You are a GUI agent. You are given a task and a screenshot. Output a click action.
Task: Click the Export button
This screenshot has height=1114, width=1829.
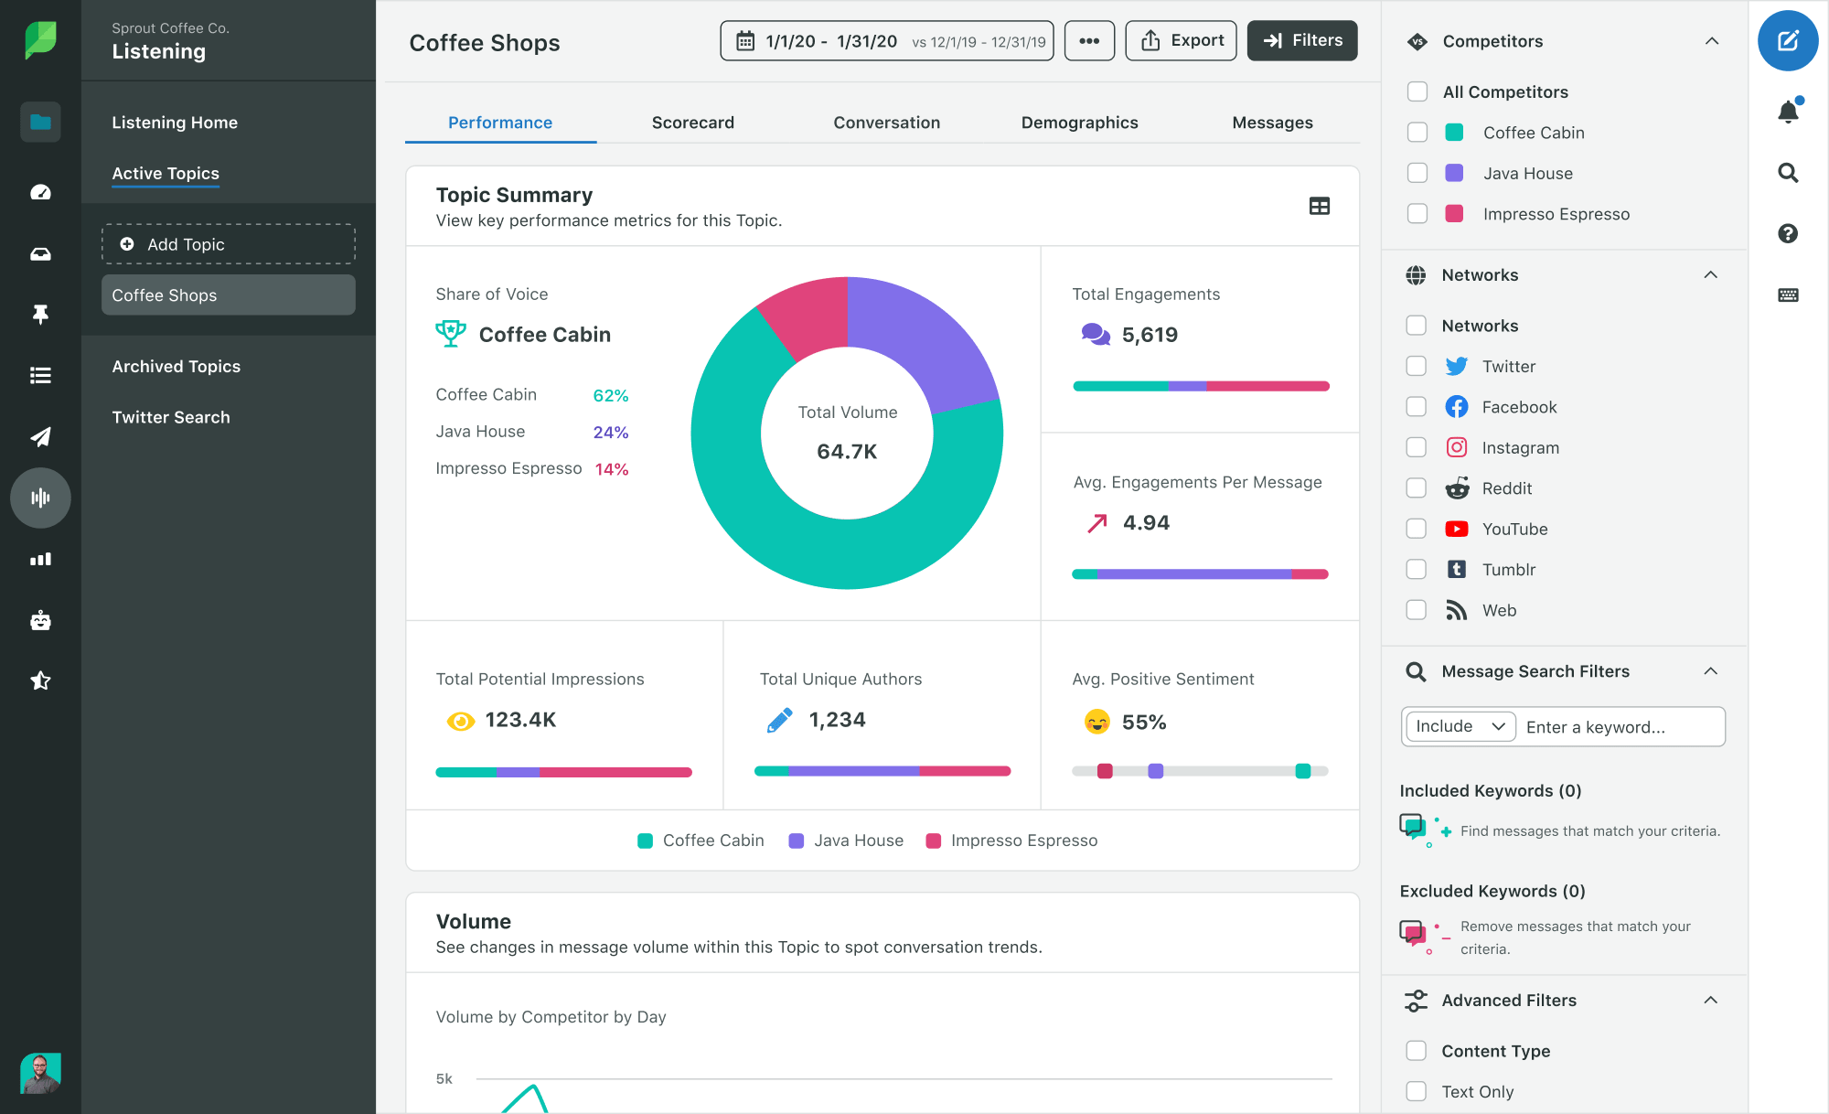click(x=1182, y=39)
